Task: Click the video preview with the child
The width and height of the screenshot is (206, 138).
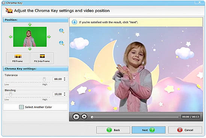Action: pos(136,69)
